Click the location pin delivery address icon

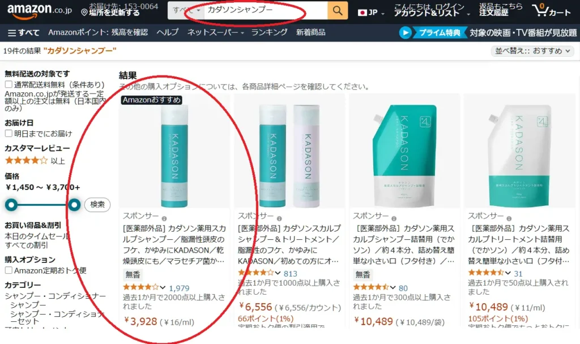point(84,12)
